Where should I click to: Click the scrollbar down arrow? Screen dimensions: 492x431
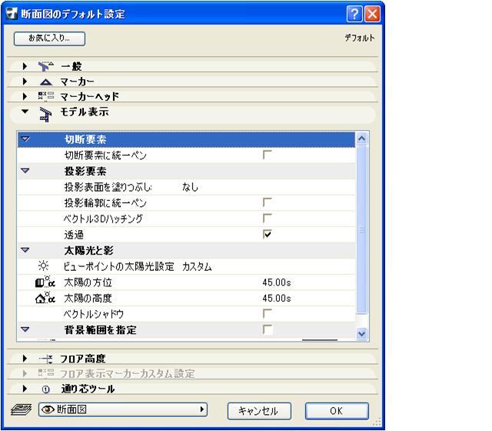362,334
